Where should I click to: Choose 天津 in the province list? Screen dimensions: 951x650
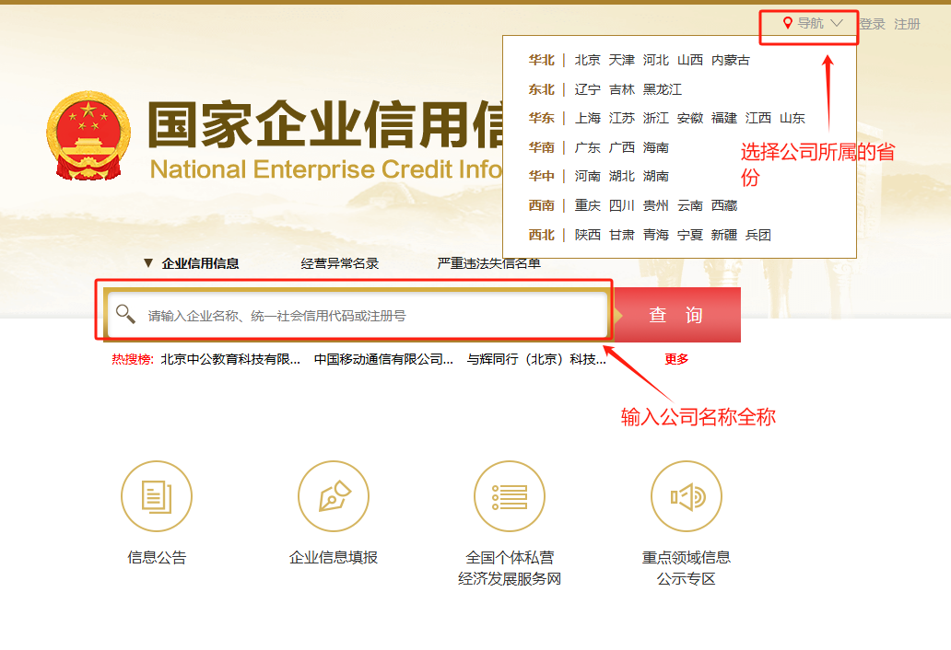pyautogui.click(x=622, y=60)
